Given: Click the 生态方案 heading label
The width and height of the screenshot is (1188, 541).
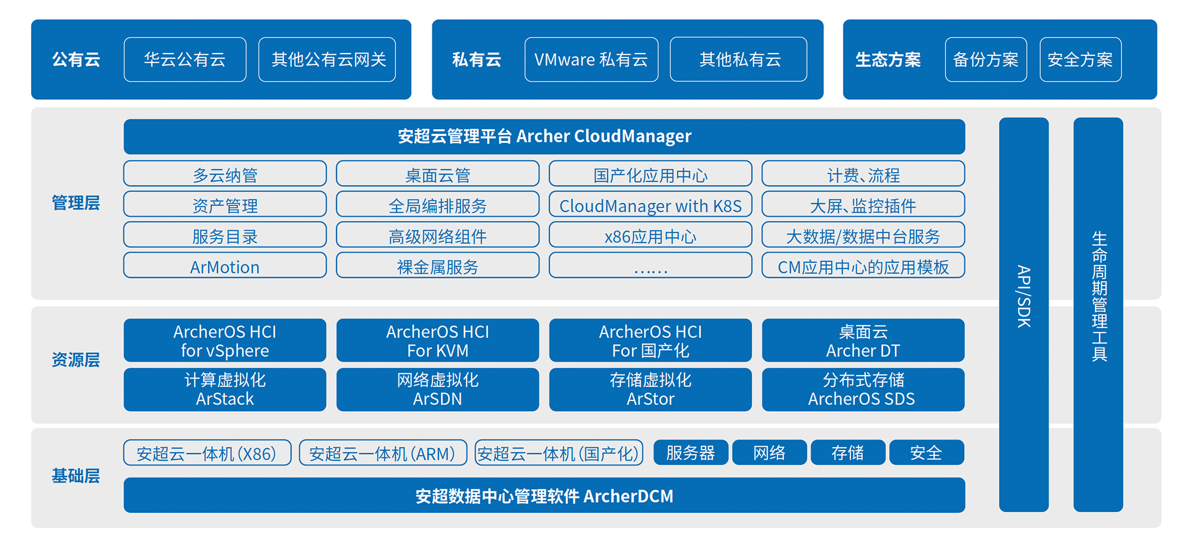Looking at the screenshot, I should pos(888,59).
